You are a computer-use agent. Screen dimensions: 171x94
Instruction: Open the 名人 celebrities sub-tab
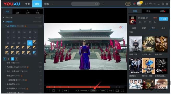163,28
